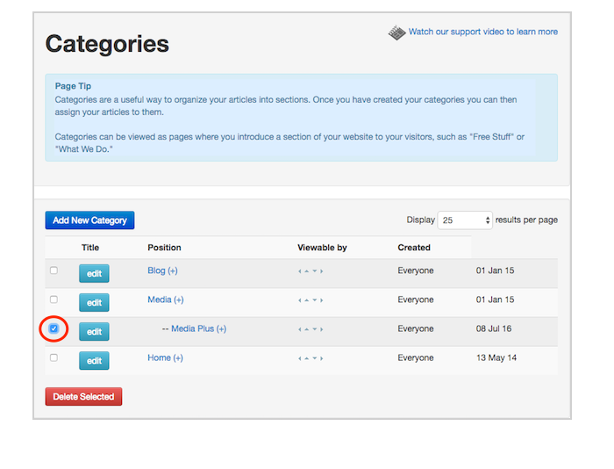
Task: Uncheck the Media Plus category checkbox
Action: click(x=54, y=328)
